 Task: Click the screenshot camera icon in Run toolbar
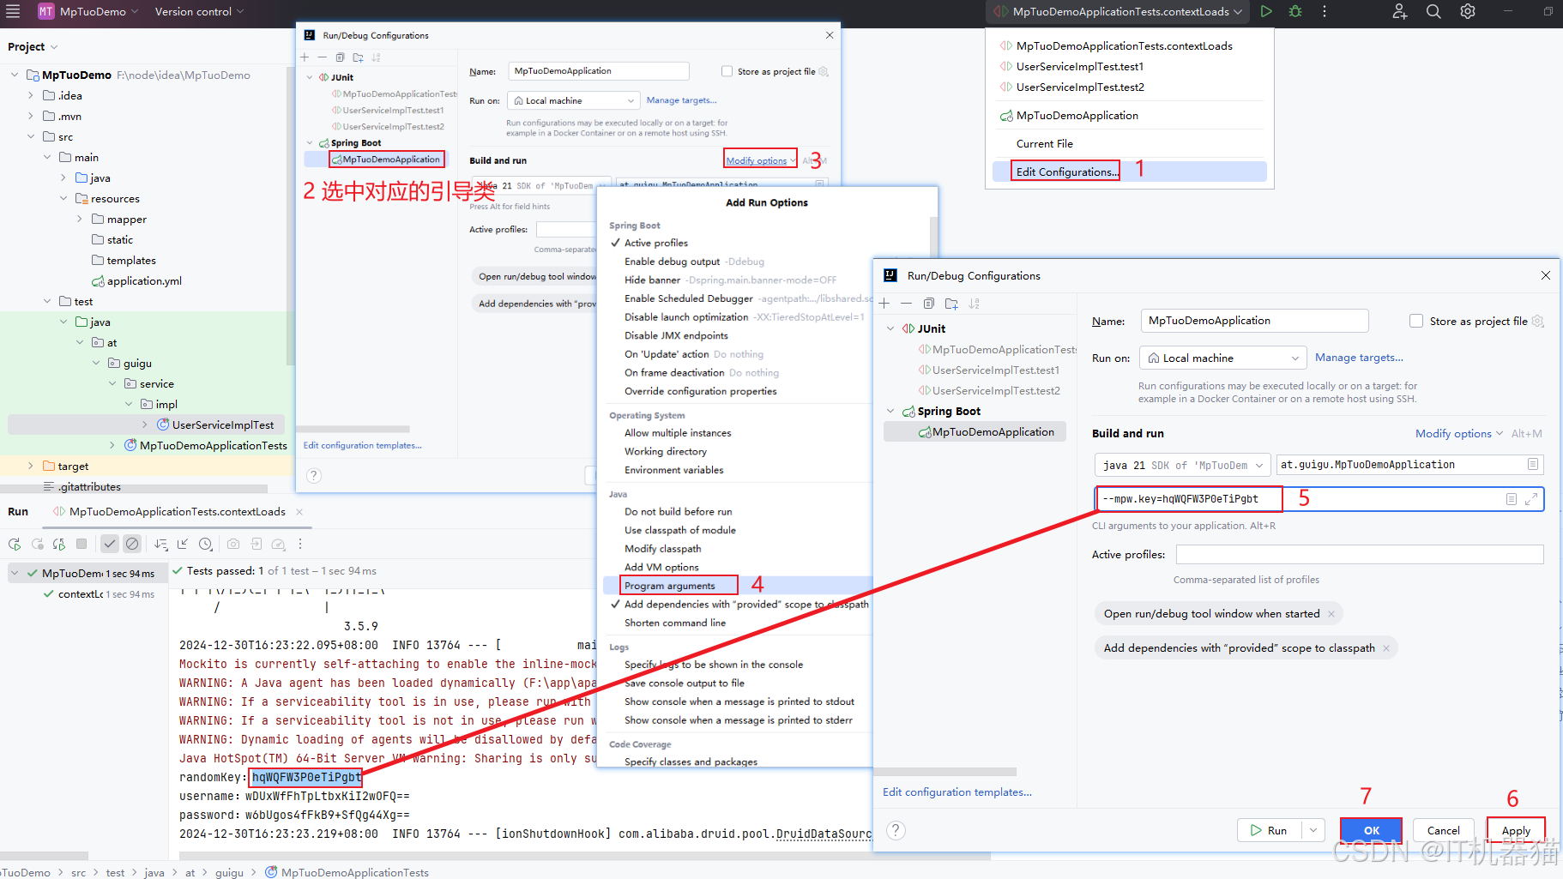(x=233, y=544)
